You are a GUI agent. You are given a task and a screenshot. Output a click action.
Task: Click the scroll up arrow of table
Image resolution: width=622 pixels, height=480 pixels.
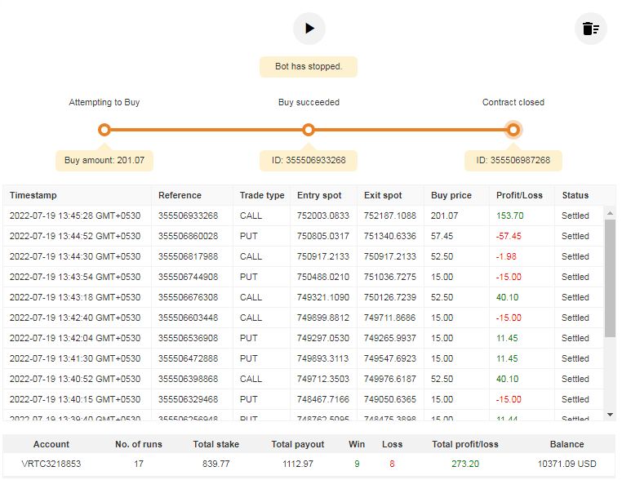click(610, 212)
